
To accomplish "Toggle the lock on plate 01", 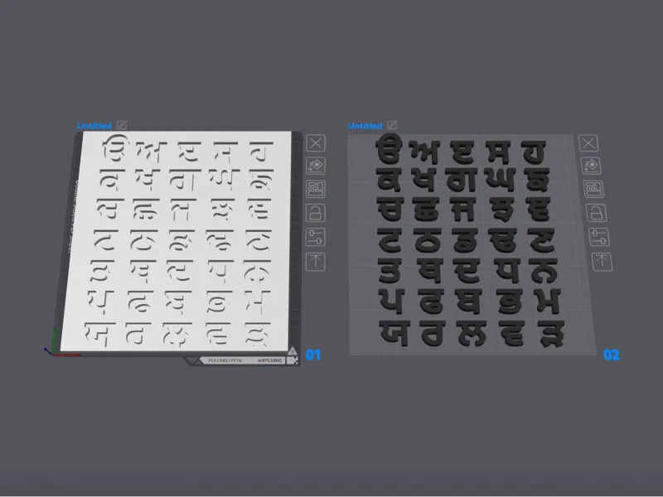I will 316,213.
